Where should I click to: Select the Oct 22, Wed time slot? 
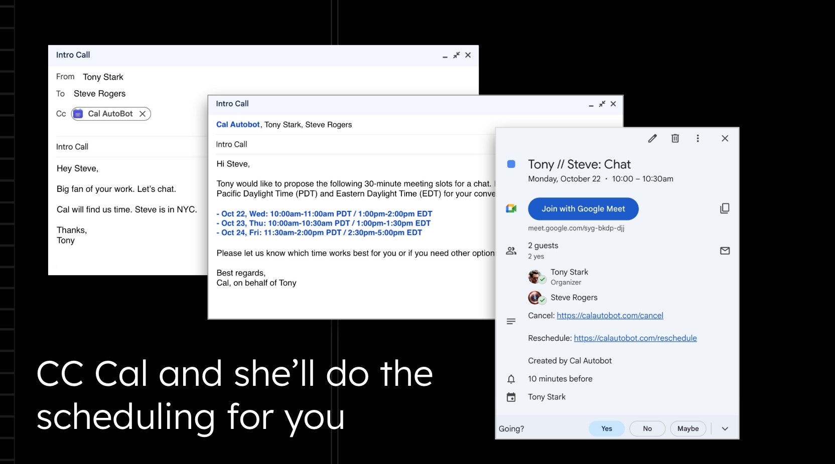324,214
